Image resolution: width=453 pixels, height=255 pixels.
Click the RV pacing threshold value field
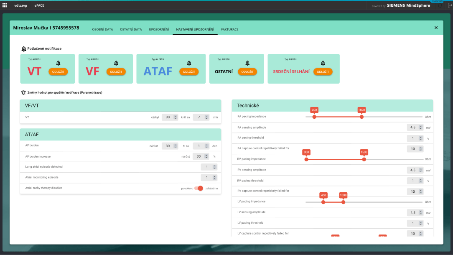coord(413,181)
